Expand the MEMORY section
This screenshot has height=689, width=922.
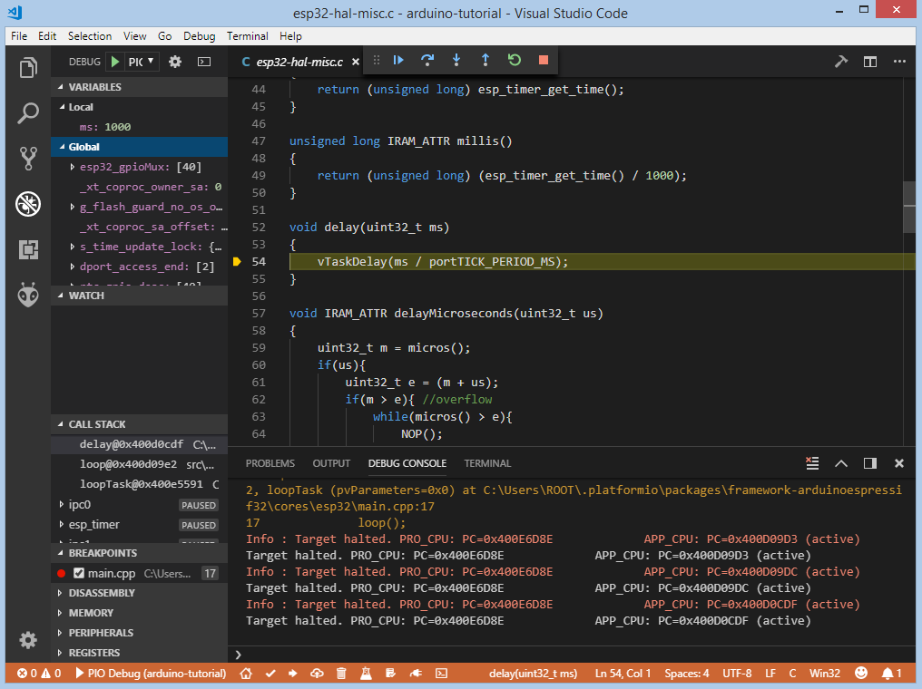pyautogui.click(x=140, y=613)
